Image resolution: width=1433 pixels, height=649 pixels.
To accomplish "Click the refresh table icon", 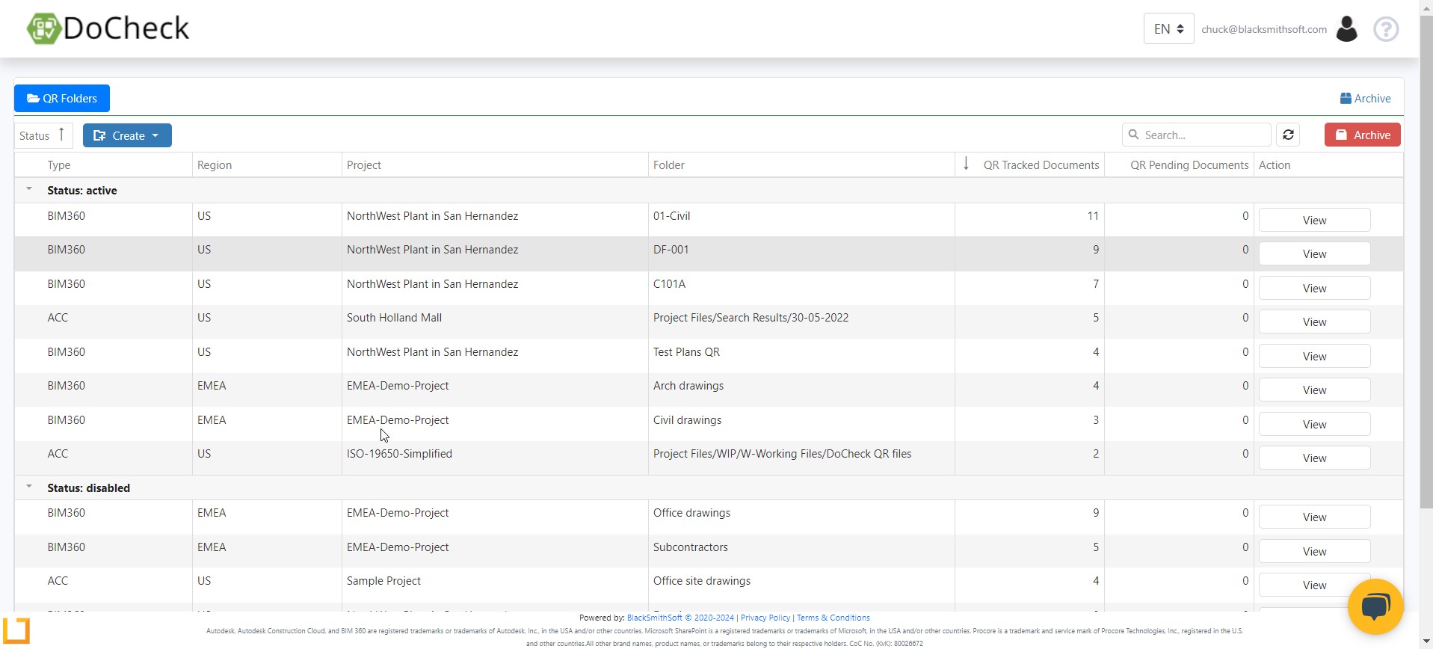I will pos(1288,135).
